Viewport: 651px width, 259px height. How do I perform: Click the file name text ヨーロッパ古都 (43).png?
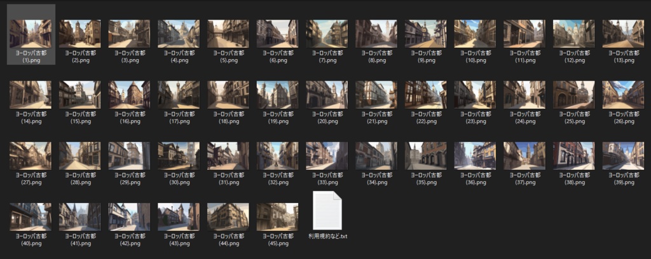point(179,240)
